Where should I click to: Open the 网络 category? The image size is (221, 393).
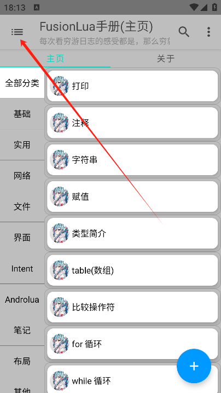click(22, 176)
